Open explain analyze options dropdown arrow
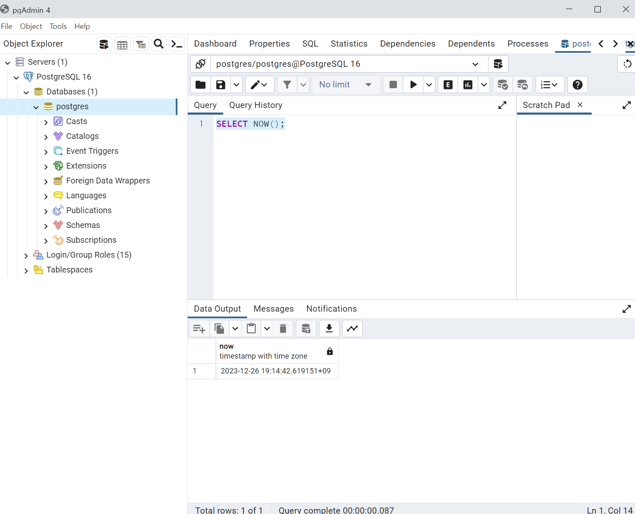Viewport: 635px width, 514px height. pyautogui.click(x=484, y=84)
